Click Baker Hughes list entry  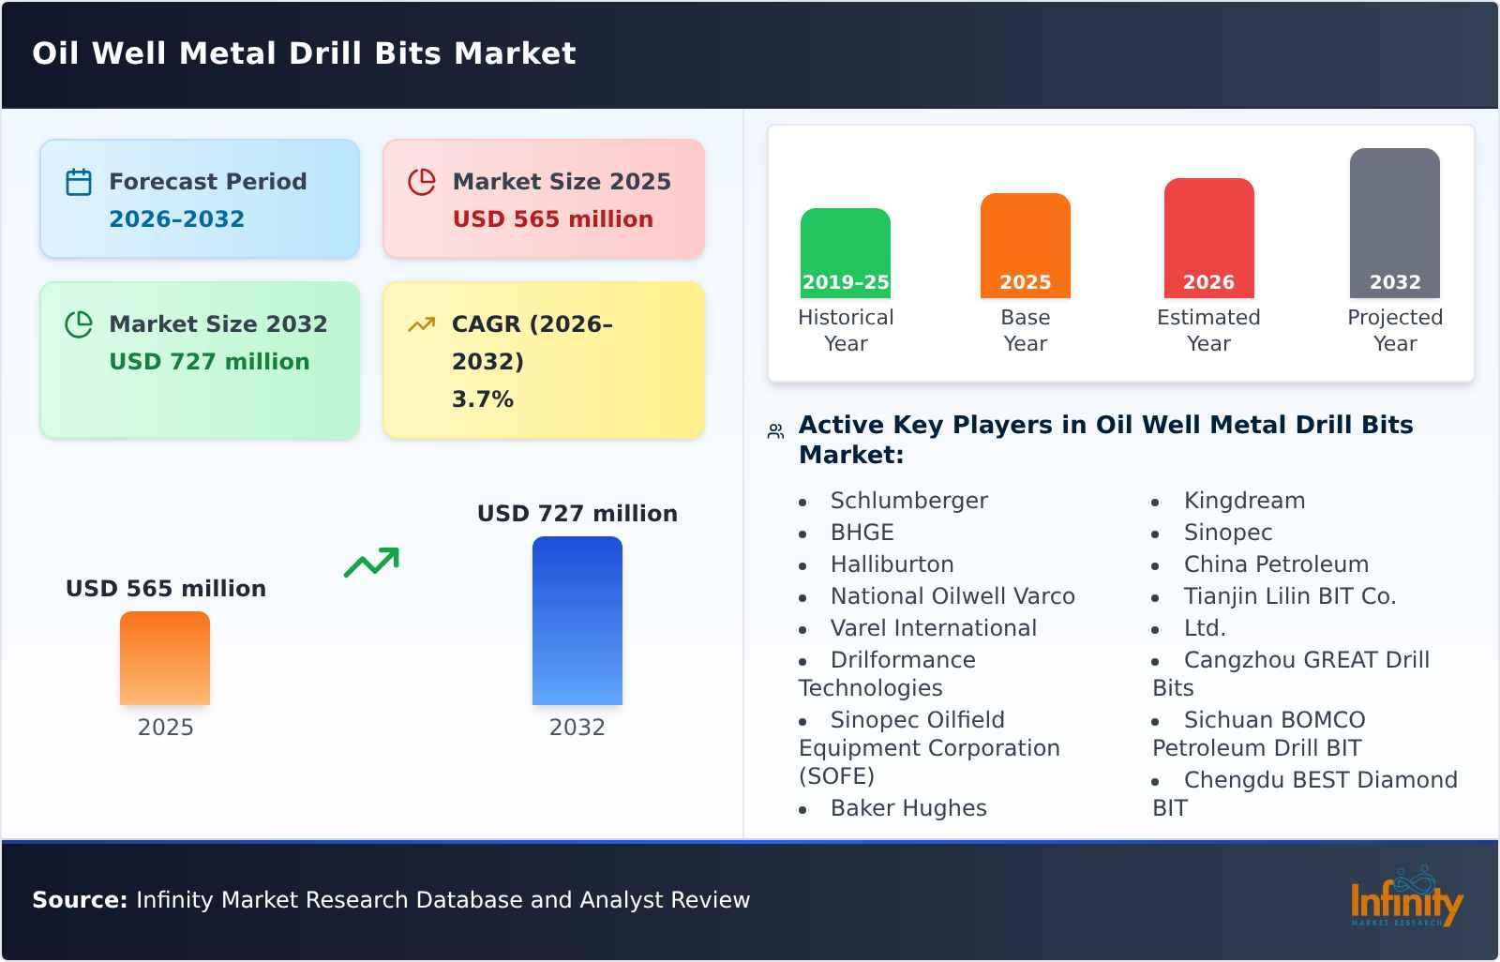point(908,808)
